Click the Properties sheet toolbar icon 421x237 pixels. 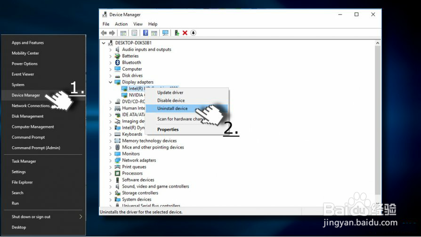pyautogui.click(x=134, y=33)
